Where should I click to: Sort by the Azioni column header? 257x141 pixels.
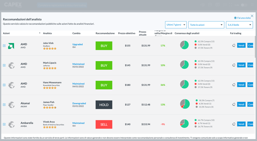click(6, 33)
